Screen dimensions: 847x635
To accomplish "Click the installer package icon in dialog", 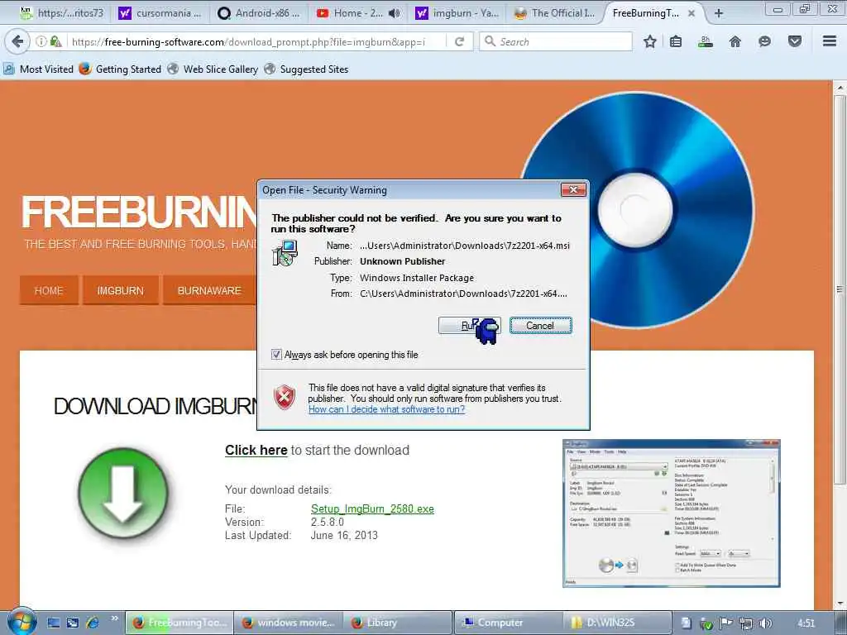I will click(x=285, y=253).
